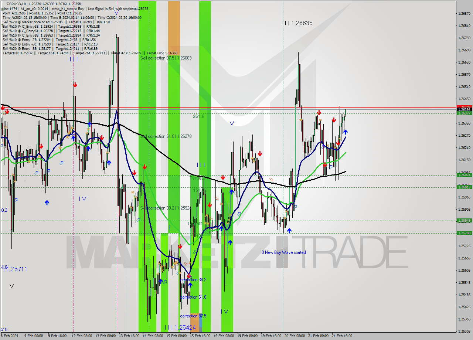Click the '13 Feb 16:00' time label
The height and width of the screenshot is (340, 473).
click(x=129, y=336)
